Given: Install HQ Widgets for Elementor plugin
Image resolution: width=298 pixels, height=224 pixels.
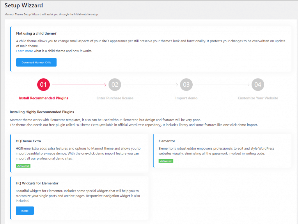Looking at the screenshot, I should [x=25, y=211].
